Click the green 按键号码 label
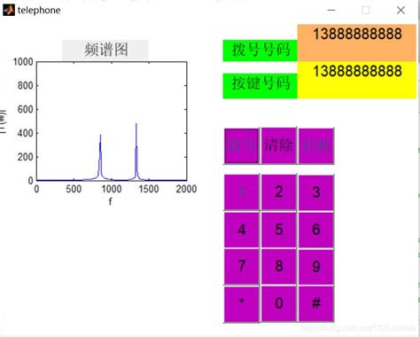The image size is (420, 337). point(260,86)
